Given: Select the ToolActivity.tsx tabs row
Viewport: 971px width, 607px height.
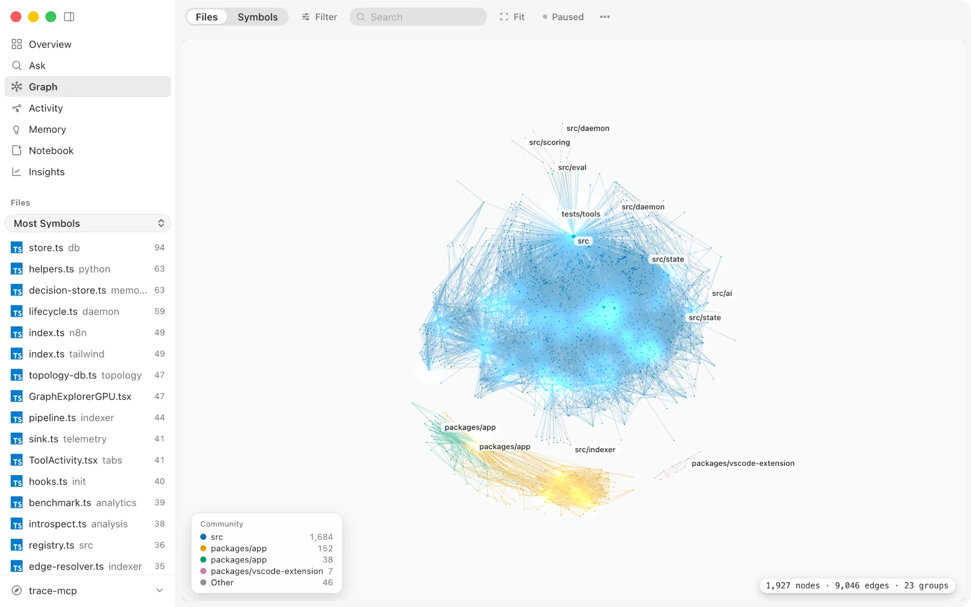Looking at the screenshot, I should point(88,460).
